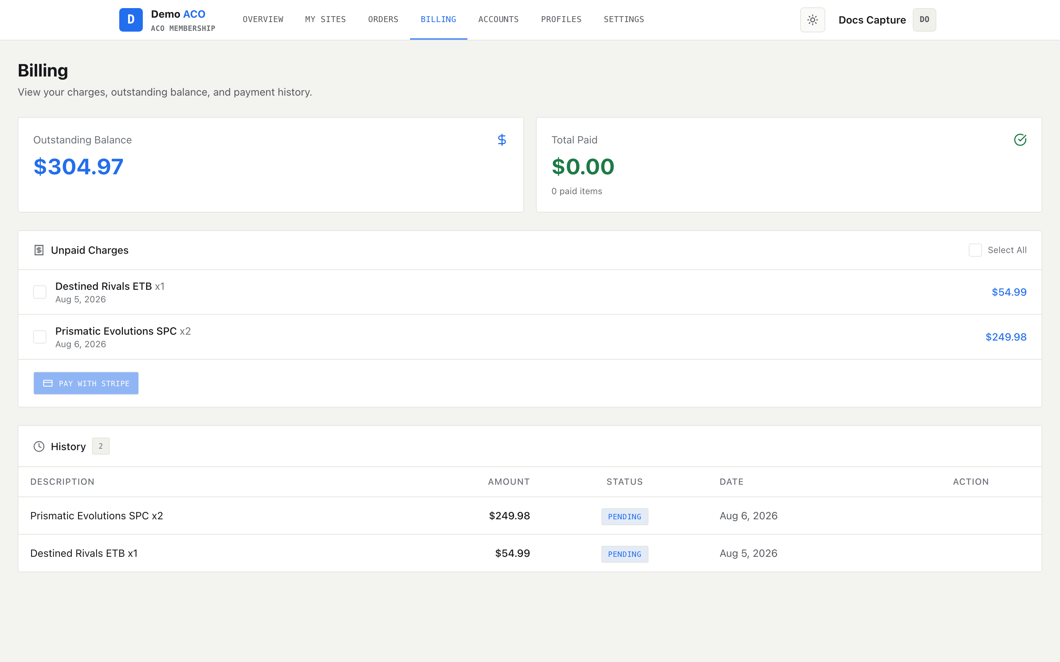Click the ACO Membership subtitle
Viewport: 1060px width, 662px height.
[183, 28]
